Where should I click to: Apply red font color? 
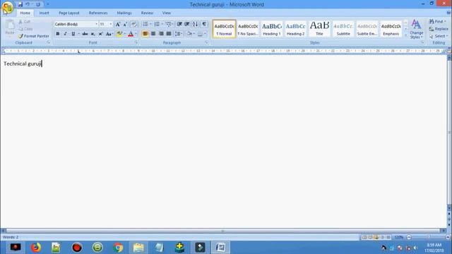point(131,34)
